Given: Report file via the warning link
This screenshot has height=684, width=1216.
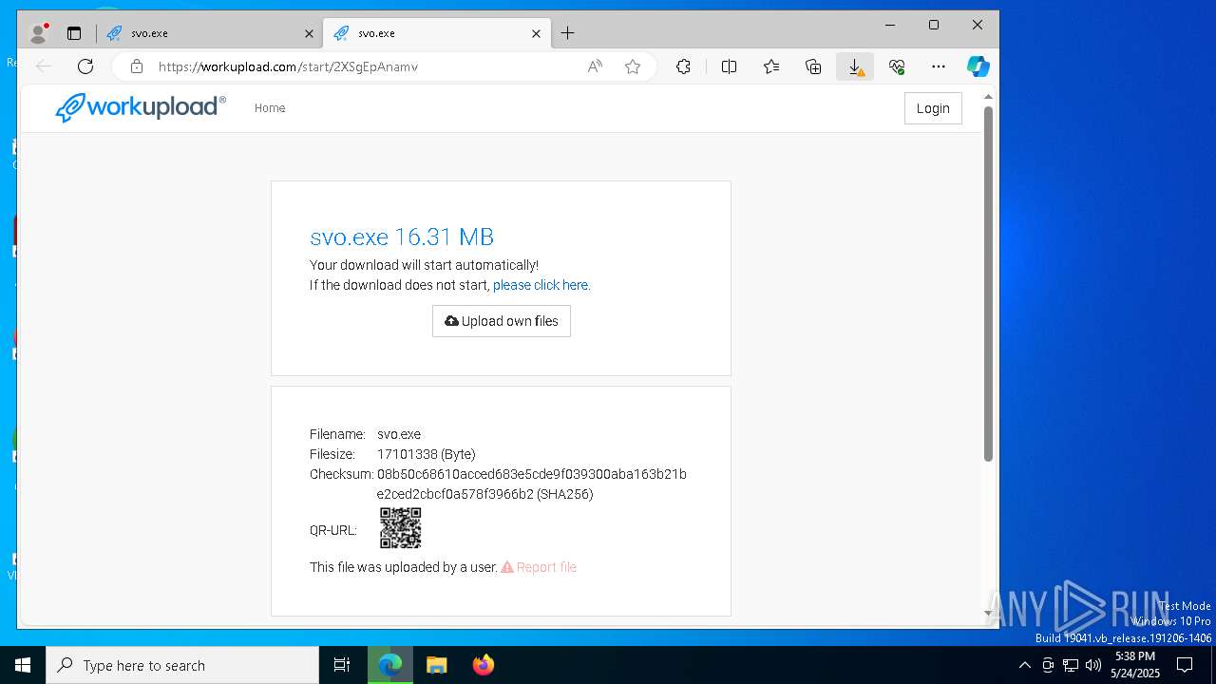Looking at the screenshot, I should (539, 567).
